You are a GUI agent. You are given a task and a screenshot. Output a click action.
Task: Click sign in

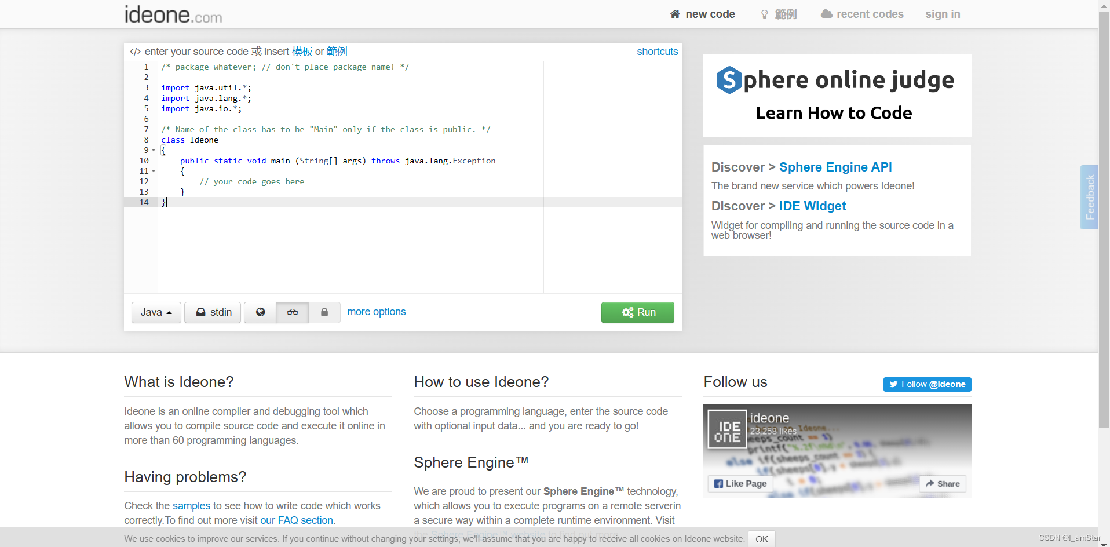[943, 14]
